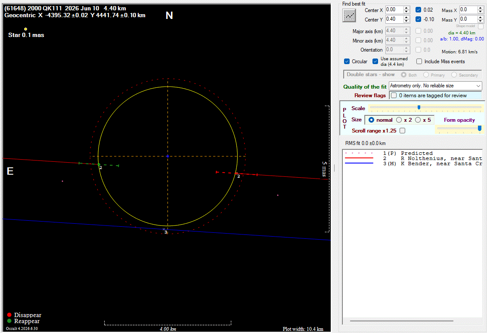Click the '5 mas' vertical scale label

pyautogui.click(x=324, y=169)
